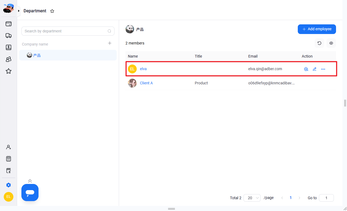347x211 pixels.
Task: Click the elva.qin@adber.com email cell
Action: (265, 69)
